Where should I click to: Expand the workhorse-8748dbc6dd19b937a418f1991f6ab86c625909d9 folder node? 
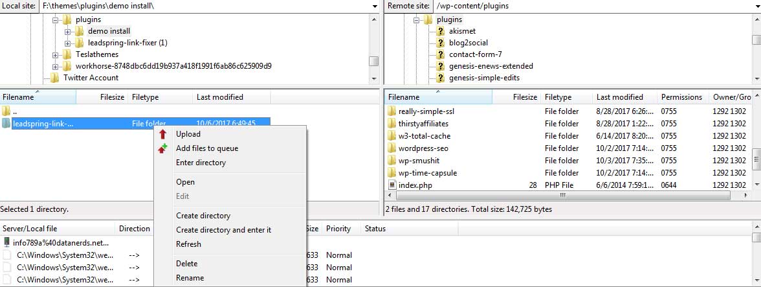click(x=56, y=67)
